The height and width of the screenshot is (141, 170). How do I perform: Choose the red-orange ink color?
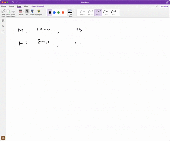tap(63, 12)
